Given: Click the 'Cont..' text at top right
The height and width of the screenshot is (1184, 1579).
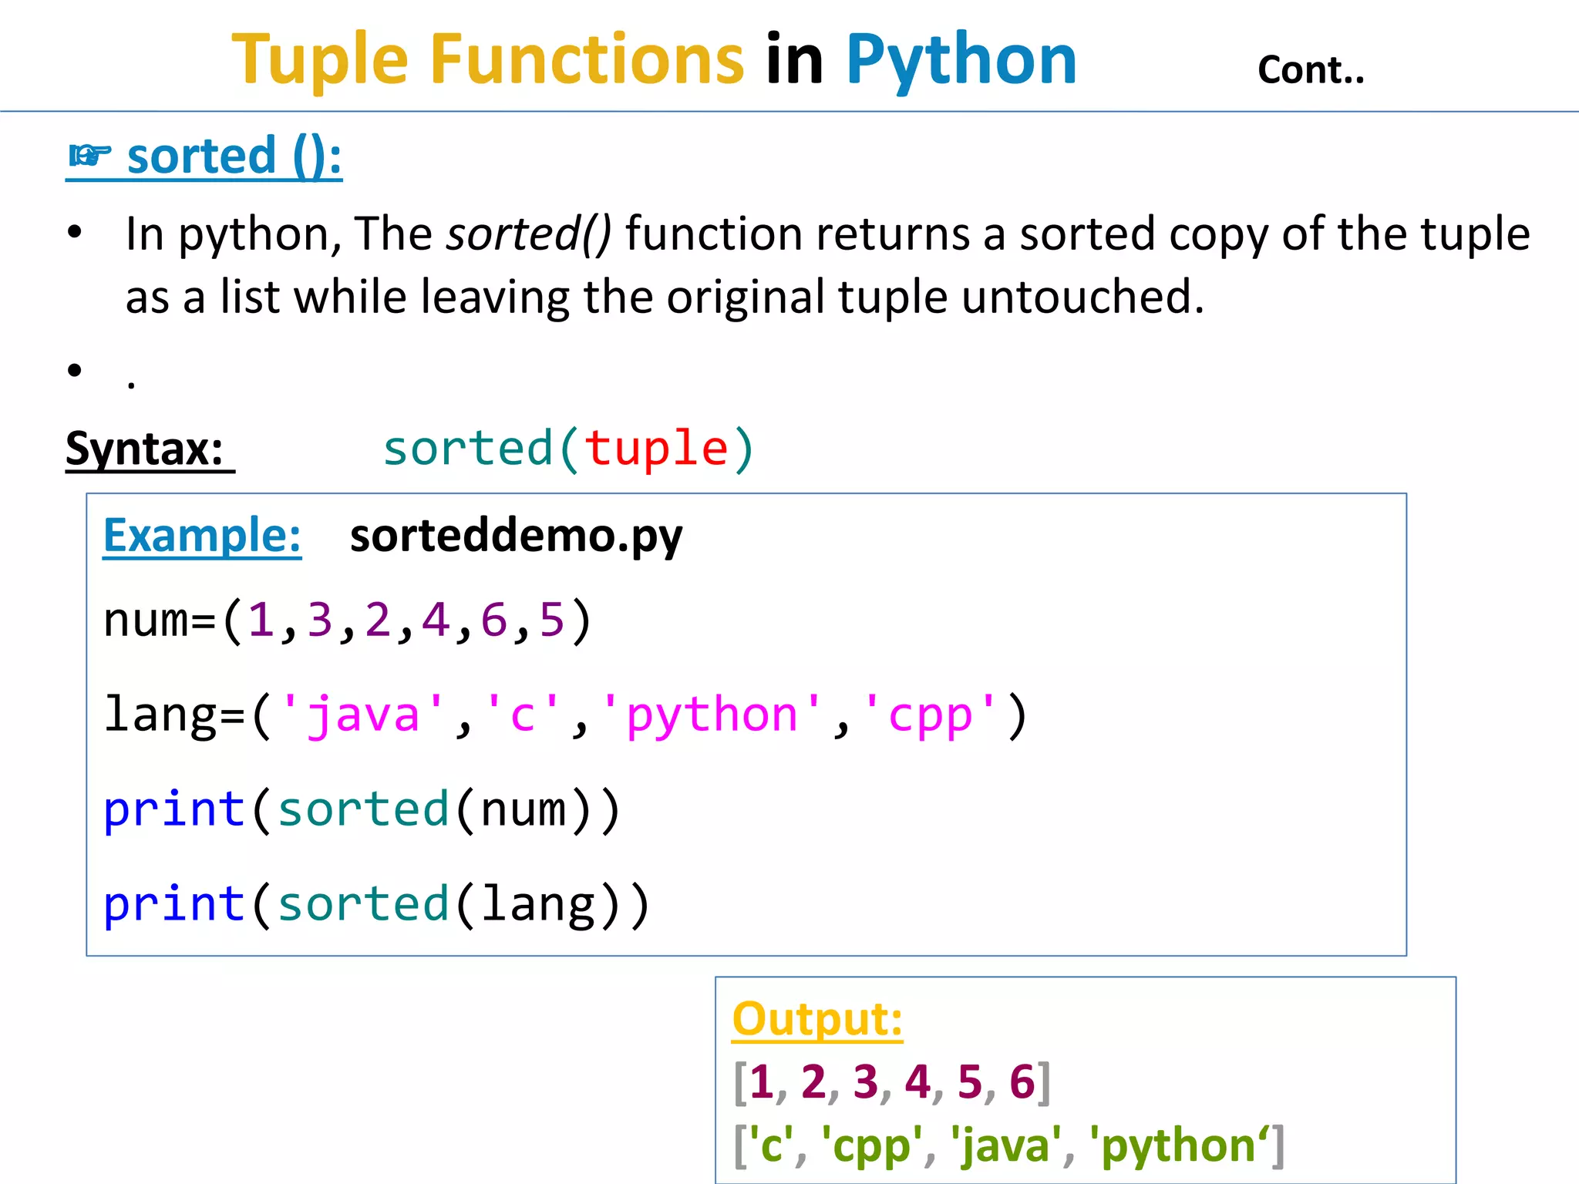Looking at the screenshot, I should tap(1310, 70).
